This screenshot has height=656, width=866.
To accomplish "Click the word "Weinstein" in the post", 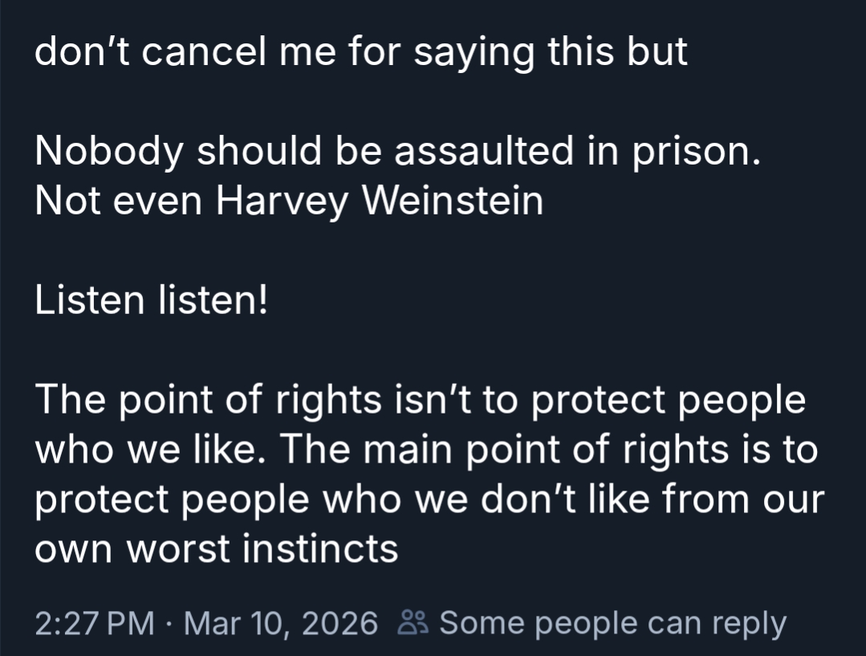I will 453,201.
